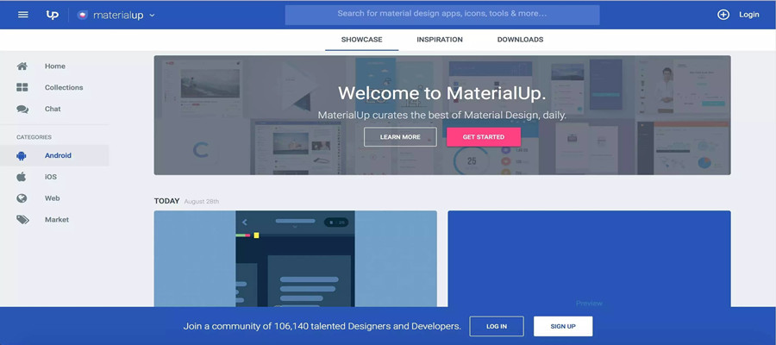Click the Preview label on blue card
Viewport: 776px width, 345px height.
589,303
